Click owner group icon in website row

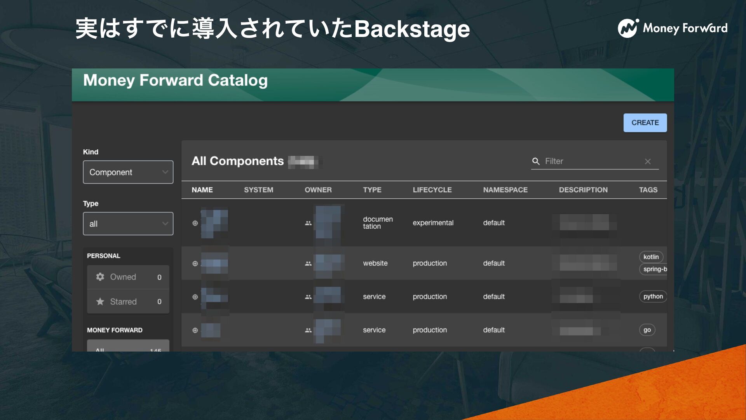(308, 264)
